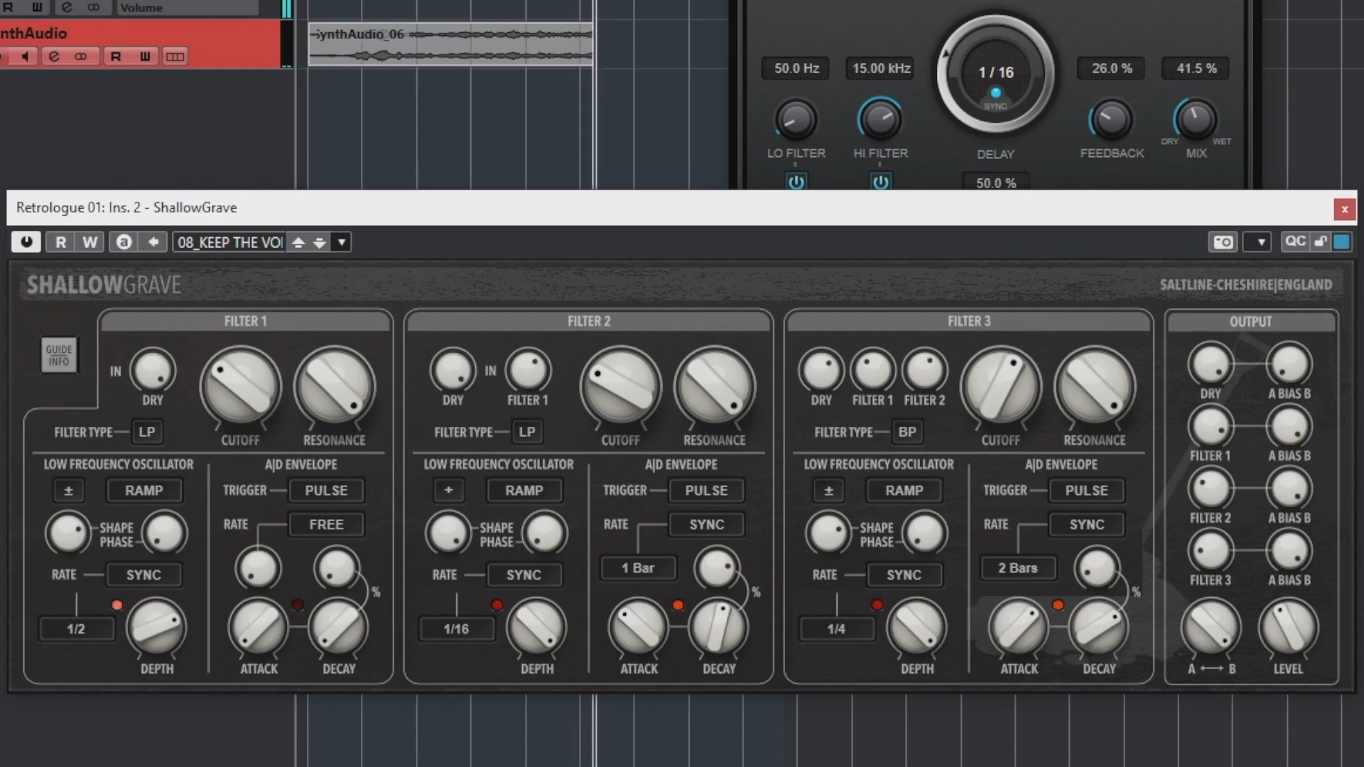Image resolution: width=1364 pixels, height=767 pixels.
Task: Open the preset browser dropdown arrow
Action: pos(342,242)
